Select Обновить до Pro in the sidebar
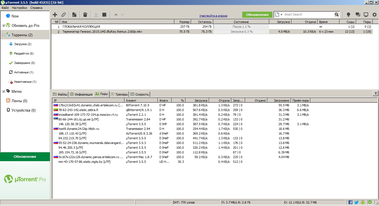 (25, 25)
